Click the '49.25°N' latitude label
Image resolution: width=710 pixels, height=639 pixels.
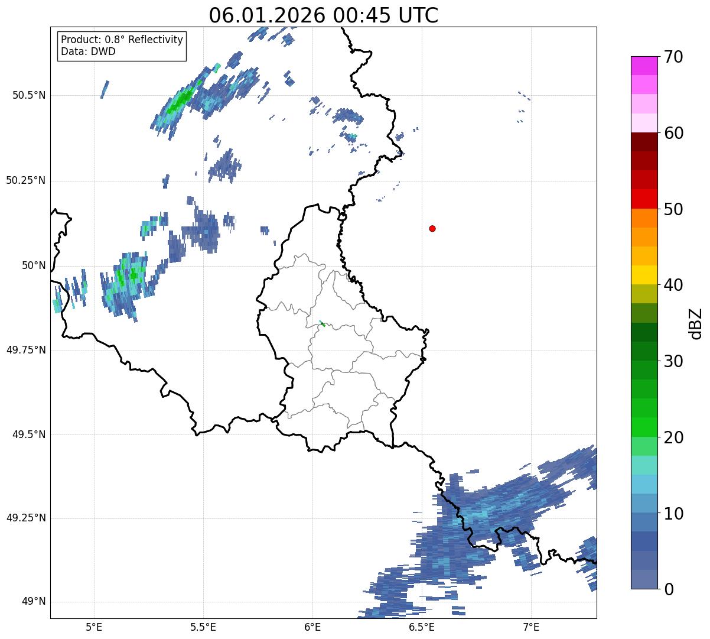(x=25, y=518)
